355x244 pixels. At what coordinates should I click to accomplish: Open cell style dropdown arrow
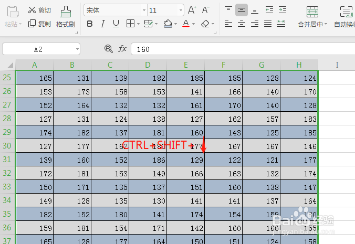[x=156, y=24]
